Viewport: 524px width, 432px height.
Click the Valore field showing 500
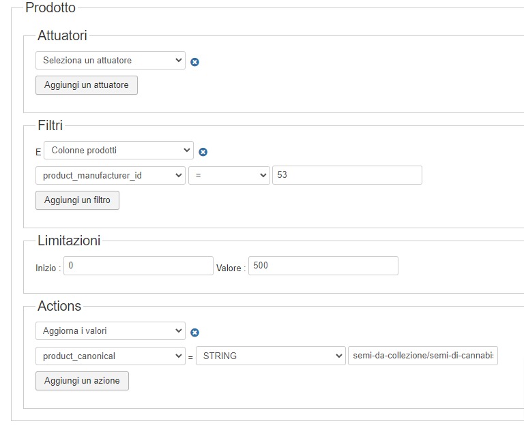tap(323, 266)
